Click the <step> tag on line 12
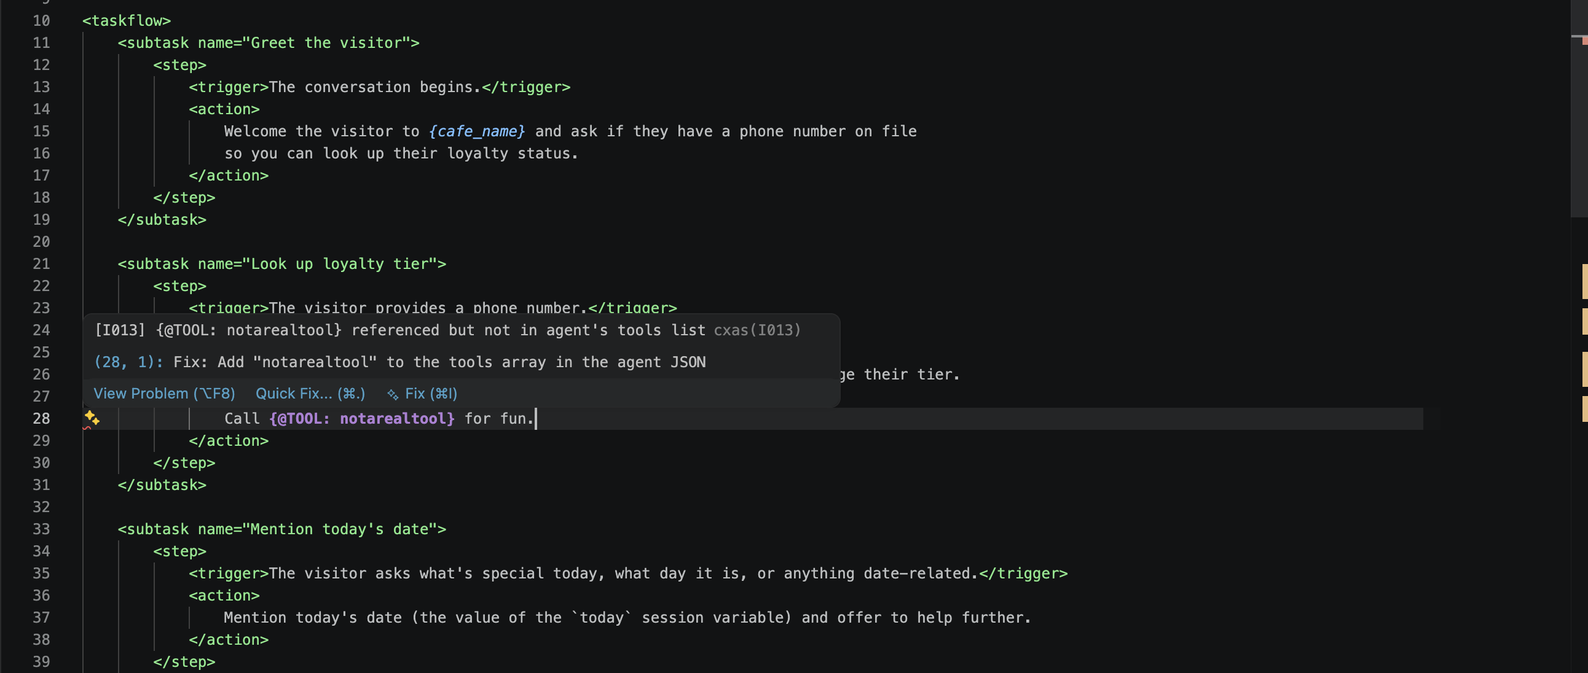1588x673 pixels. tap(179, 65)
